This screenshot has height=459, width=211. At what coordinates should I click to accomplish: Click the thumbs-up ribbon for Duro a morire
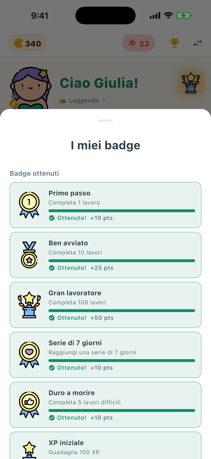(29, 405)
